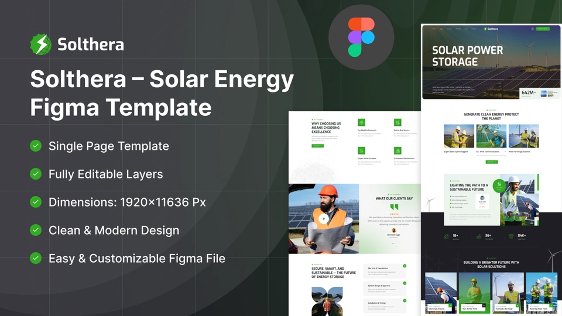Click the five-star rating in testimonial
Image resolution: width=562 pixels, height=316 pixels.
point(394,214)
